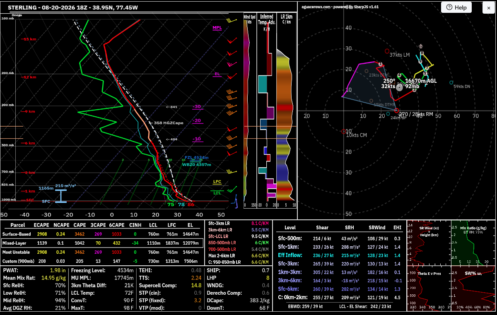The width and height of the screenshot is (497, 315).
Task: Click the 10kts CM corfidi marker label
Action: tap(357, 135)
